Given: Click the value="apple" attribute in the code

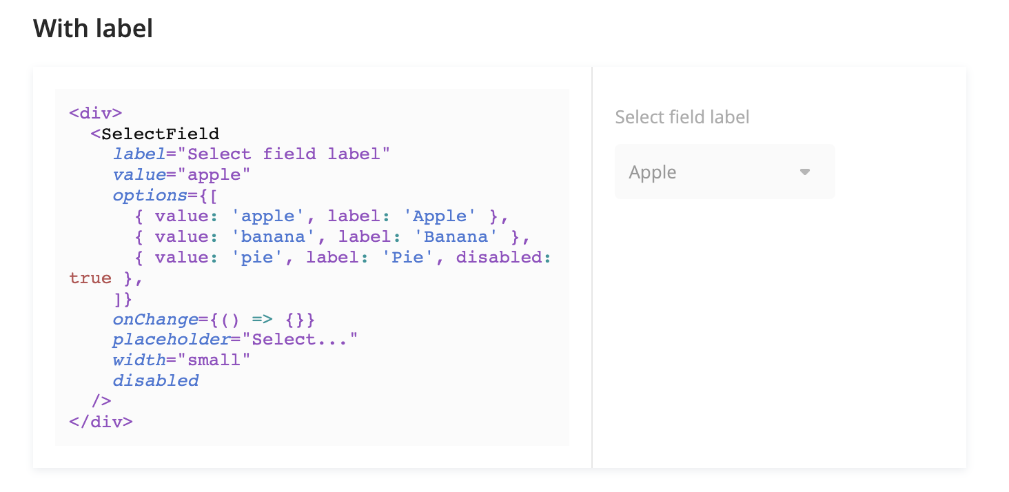Looking at the screenshot, I should tap(181, 174).
